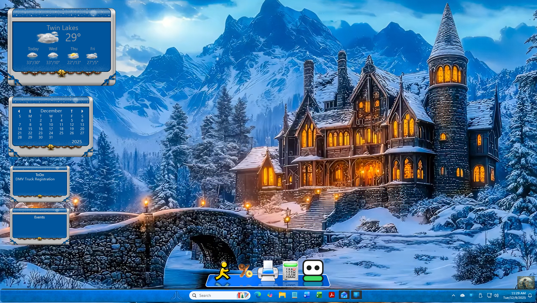This screenshot has height=303, width=537.
Task: Expand hidden system tray icons
Action: [x=453, y=295]
